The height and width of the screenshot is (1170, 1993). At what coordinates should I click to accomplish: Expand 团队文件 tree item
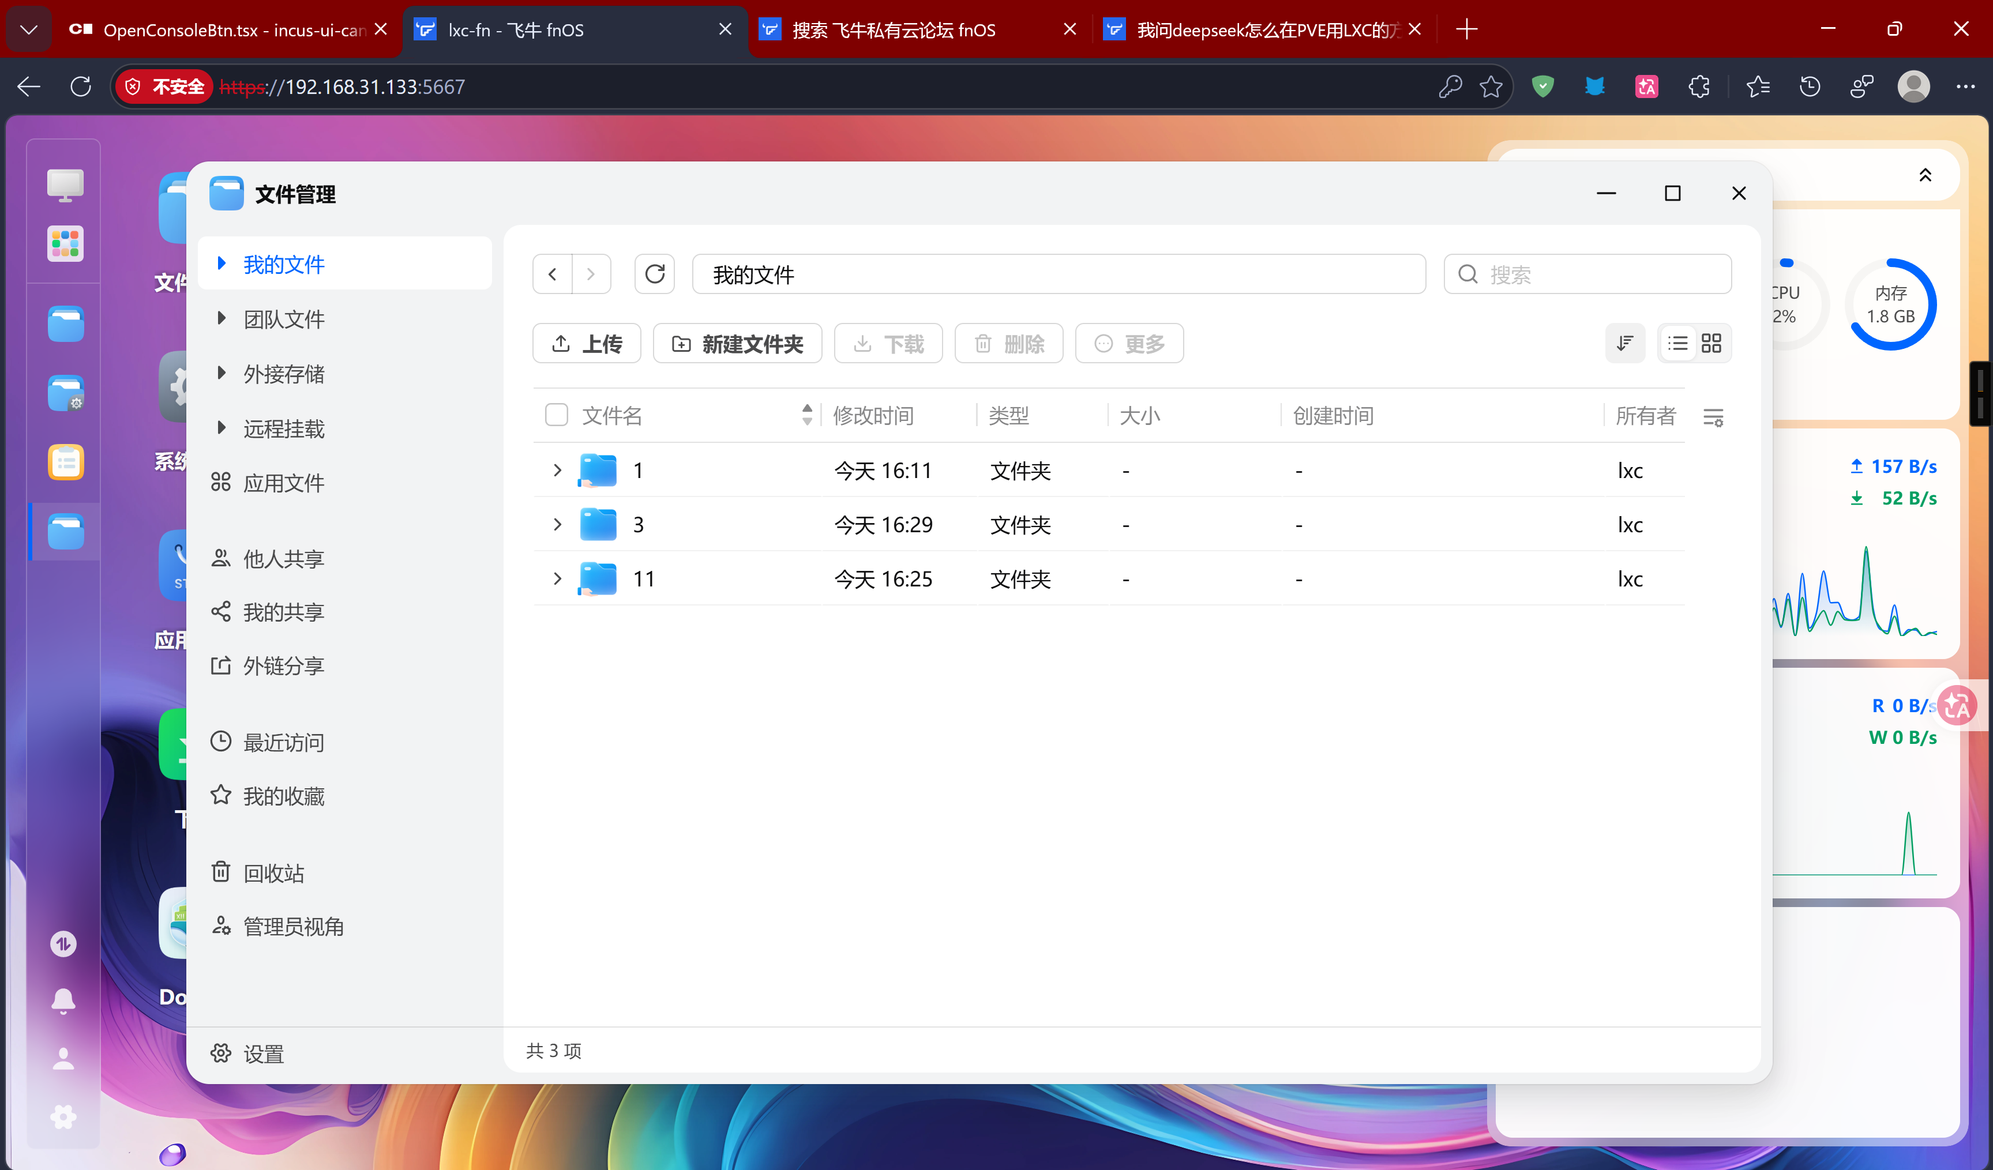[222, 318]
